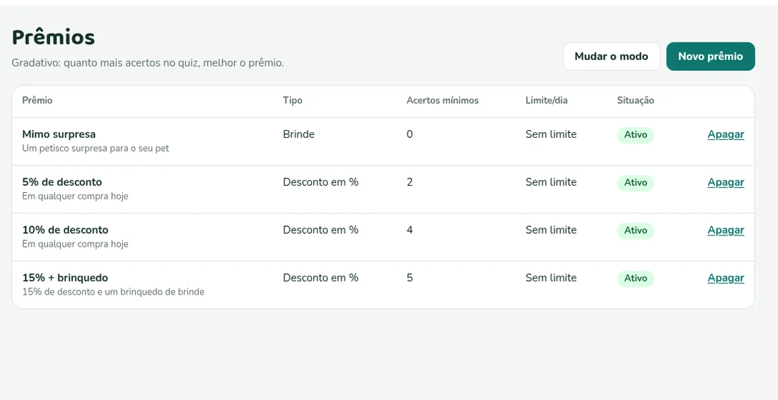The height and width of the screenshot is (400, 778).
Task: Click the Situação column header
Action: [x=636, y=100]
